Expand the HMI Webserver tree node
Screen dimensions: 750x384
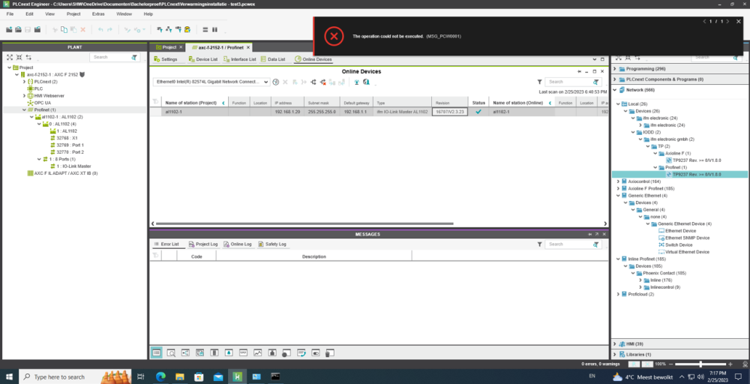24,96
